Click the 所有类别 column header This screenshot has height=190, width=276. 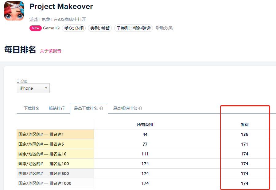click(145, 125)
